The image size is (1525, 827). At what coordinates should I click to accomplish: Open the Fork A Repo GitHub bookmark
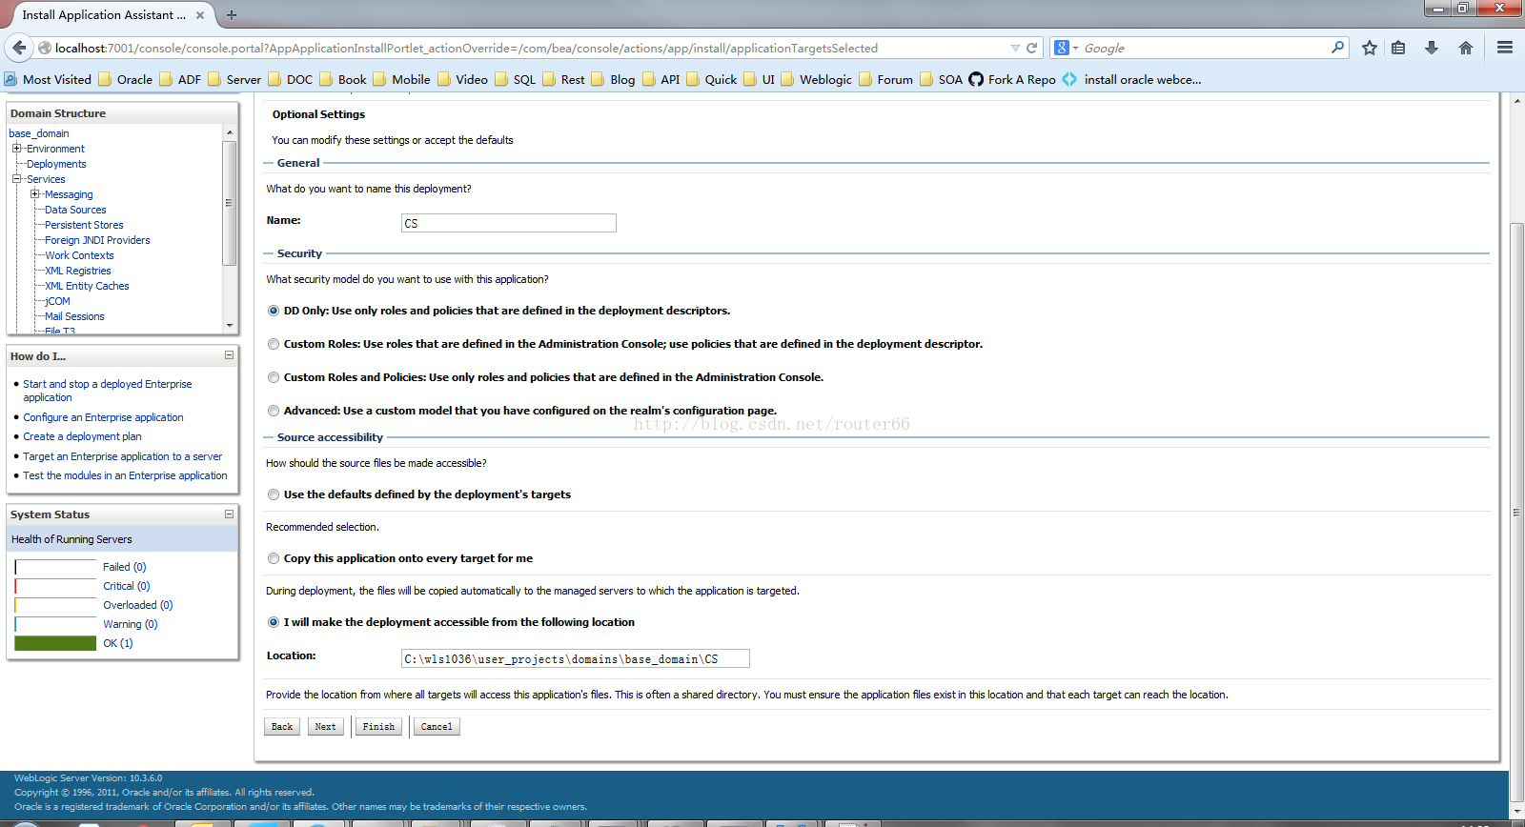(1012, 79)
